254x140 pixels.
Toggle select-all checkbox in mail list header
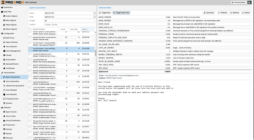click(x=30, y=29)
